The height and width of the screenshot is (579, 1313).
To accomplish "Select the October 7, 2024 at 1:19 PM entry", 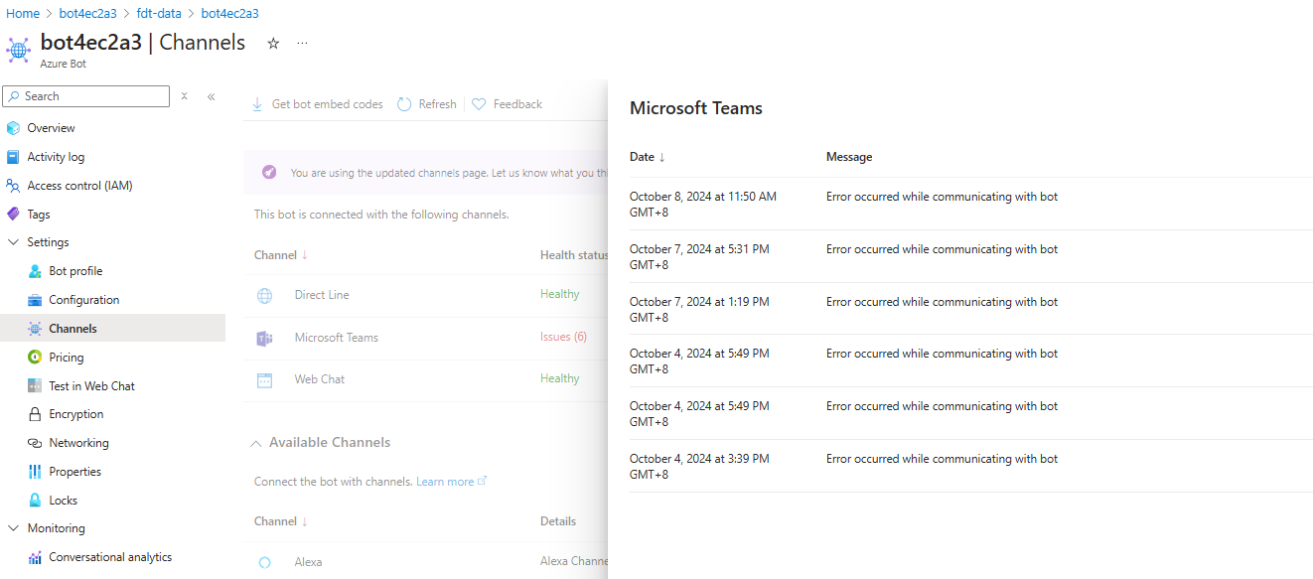I will point(971,309).
